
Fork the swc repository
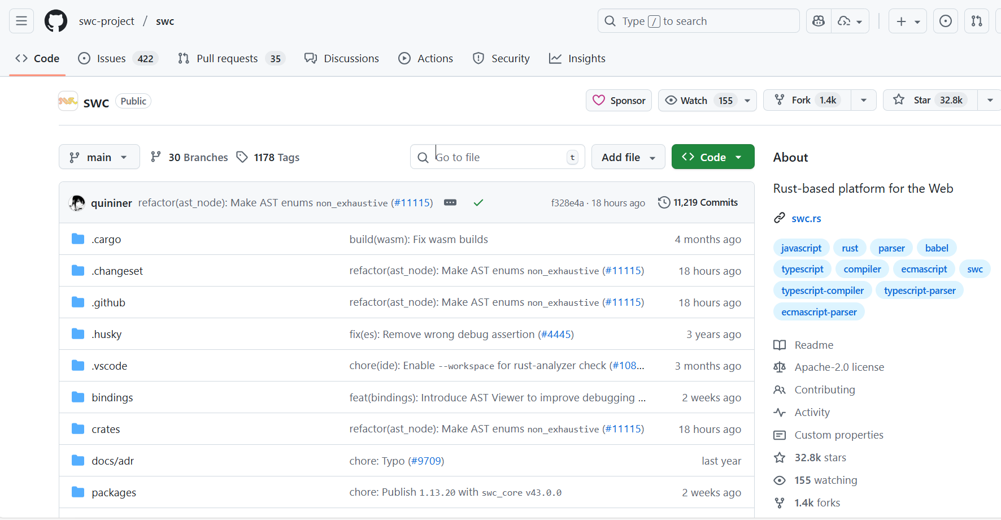(807, 100)
